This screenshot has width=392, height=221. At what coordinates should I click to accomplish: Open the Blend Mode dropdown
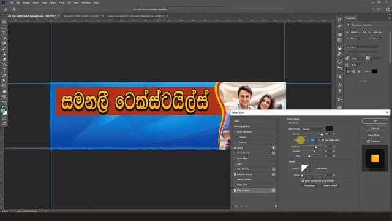(x=313, y=129)
